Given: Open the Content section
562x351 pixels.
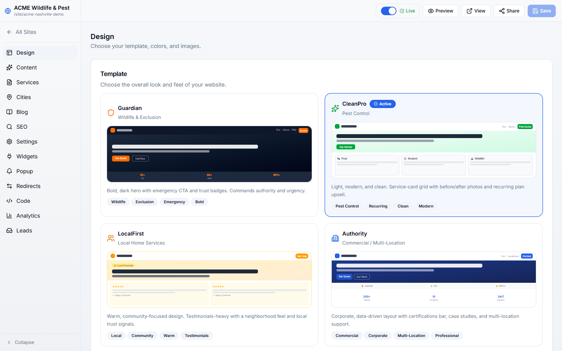Looking at the screenshot, I should coord(40,67).
